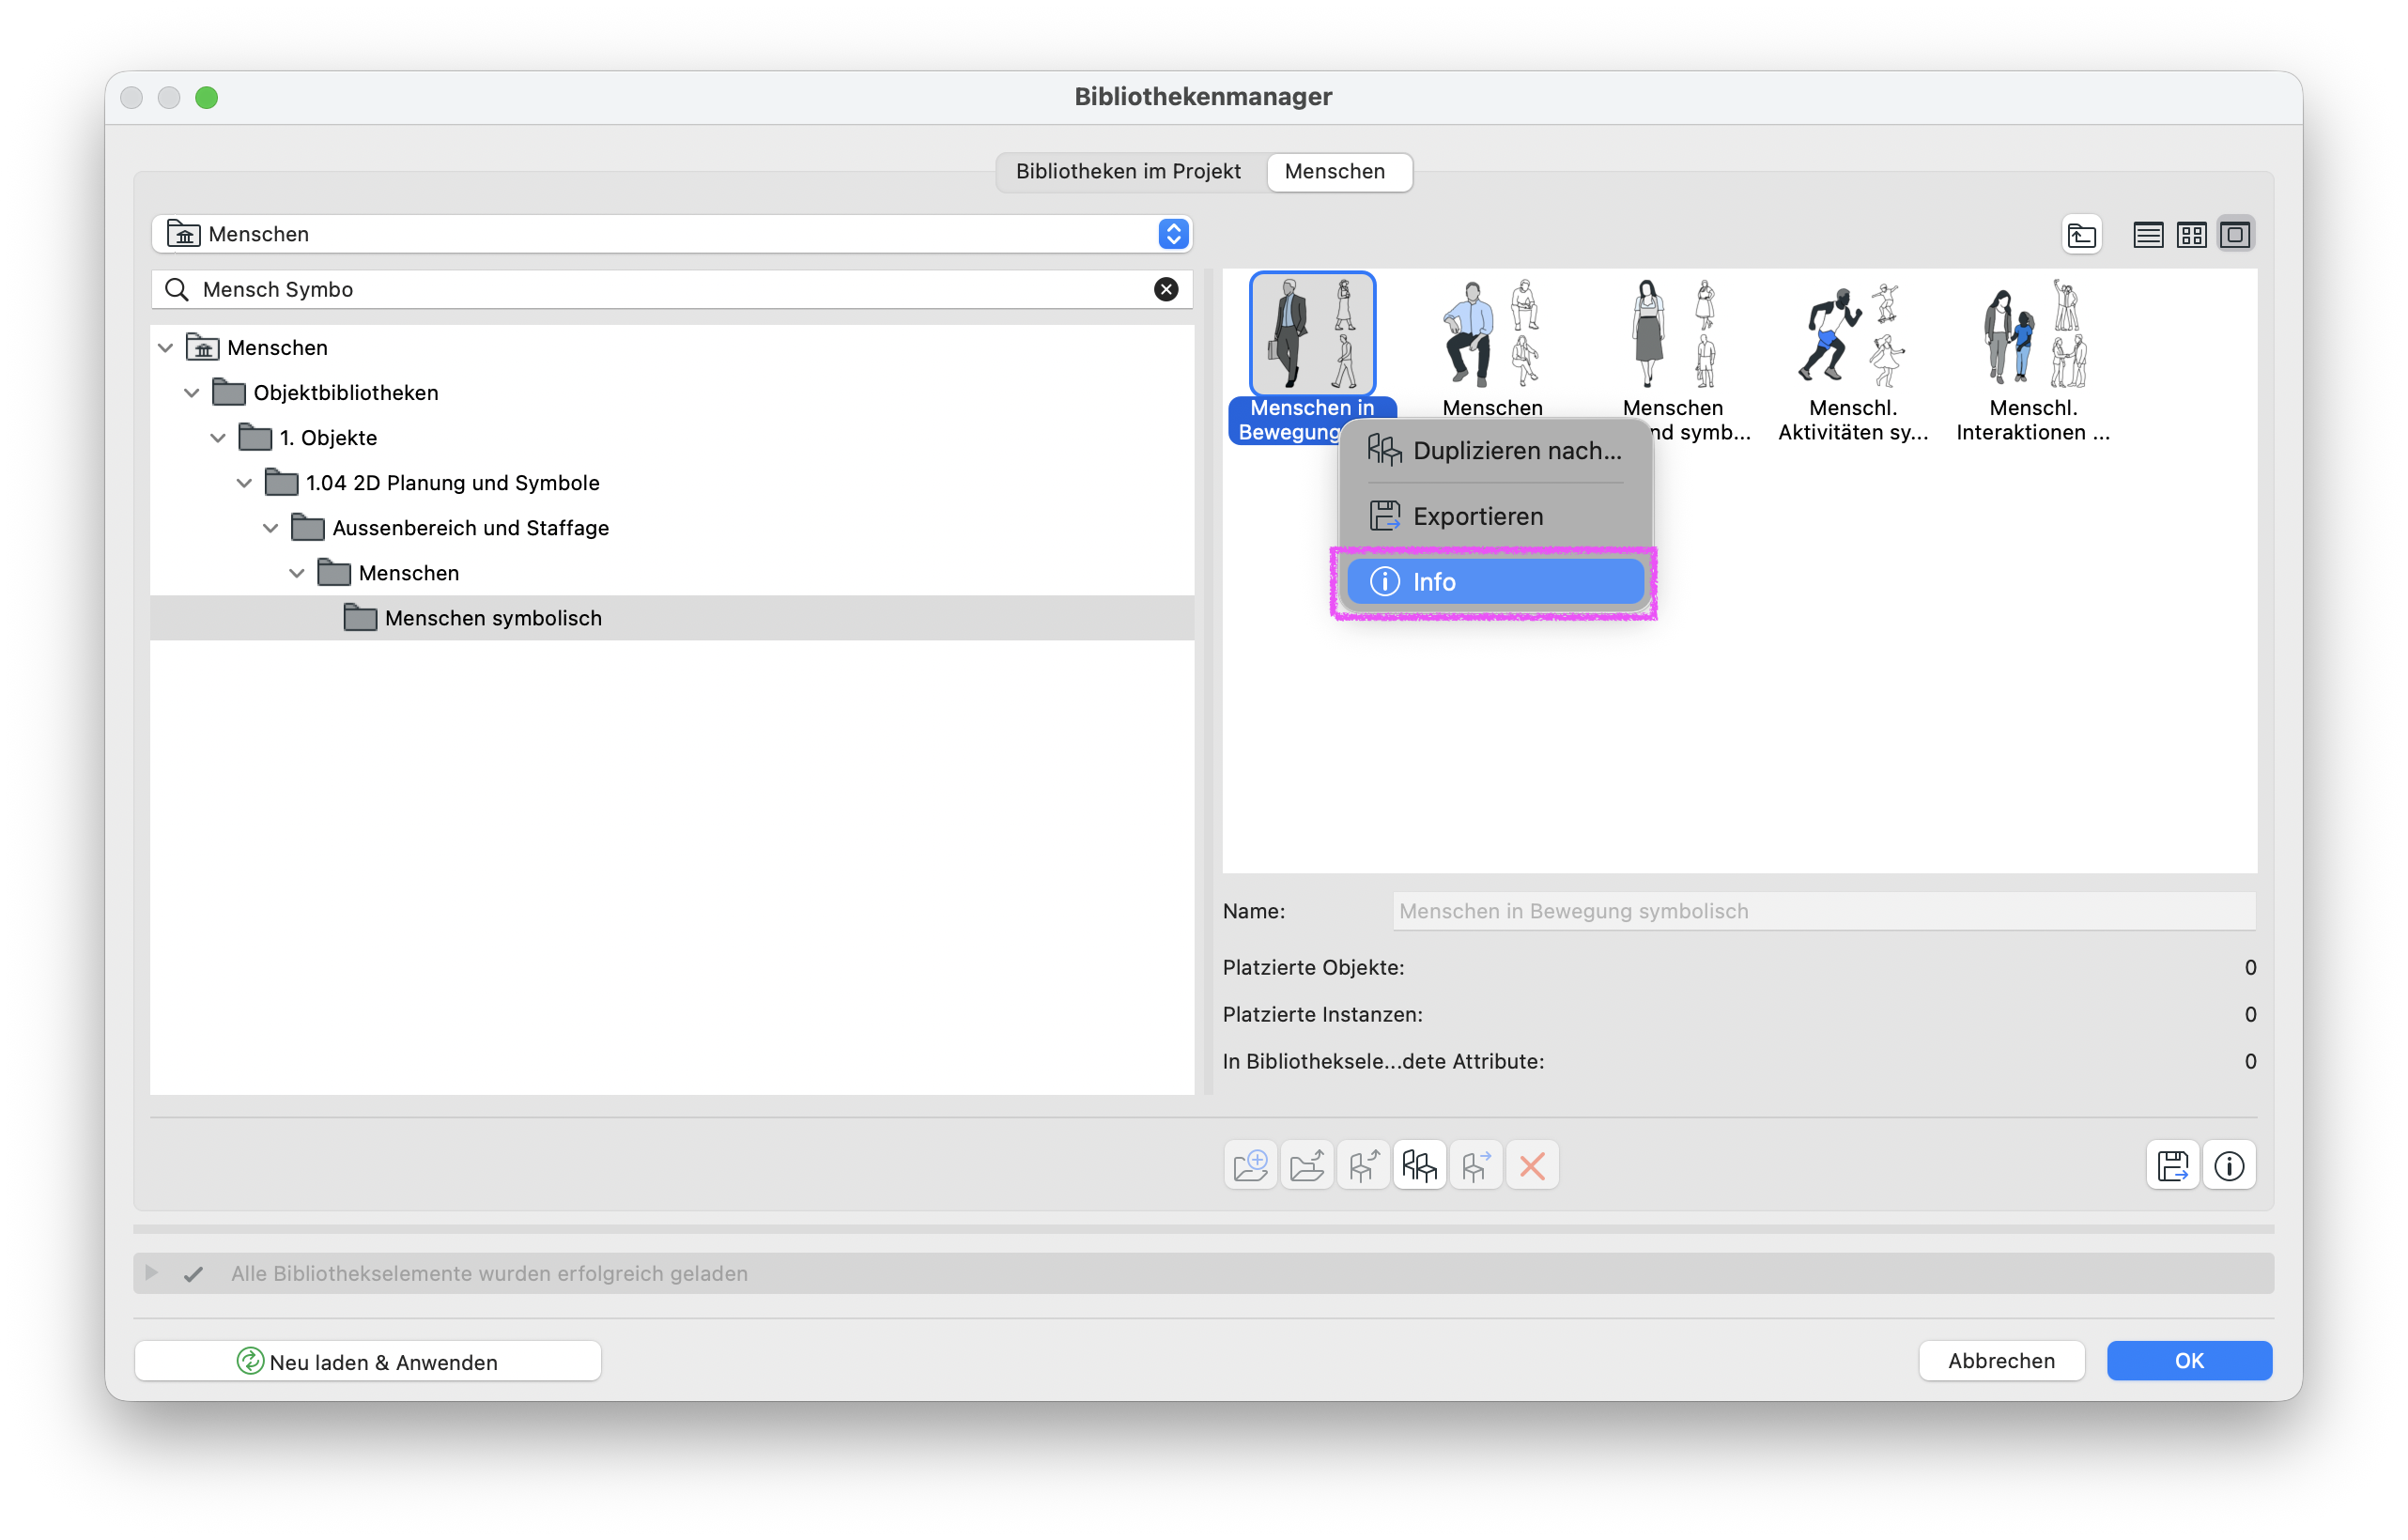The height and width of the screenshot is (1540, 2408).
Task: Switch to small grid view icon
Action: coord(2191,235)
